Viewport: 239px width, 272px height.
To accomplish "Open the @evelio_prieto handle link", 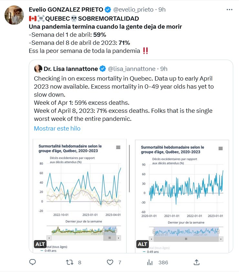I will click(x=133, y=10).
